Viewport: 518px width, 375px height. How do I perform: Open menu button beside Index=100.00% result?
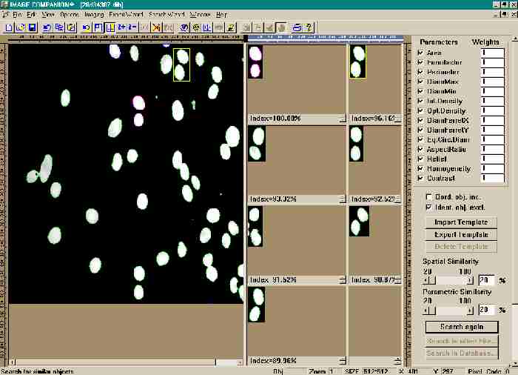(x=342, y=119)
